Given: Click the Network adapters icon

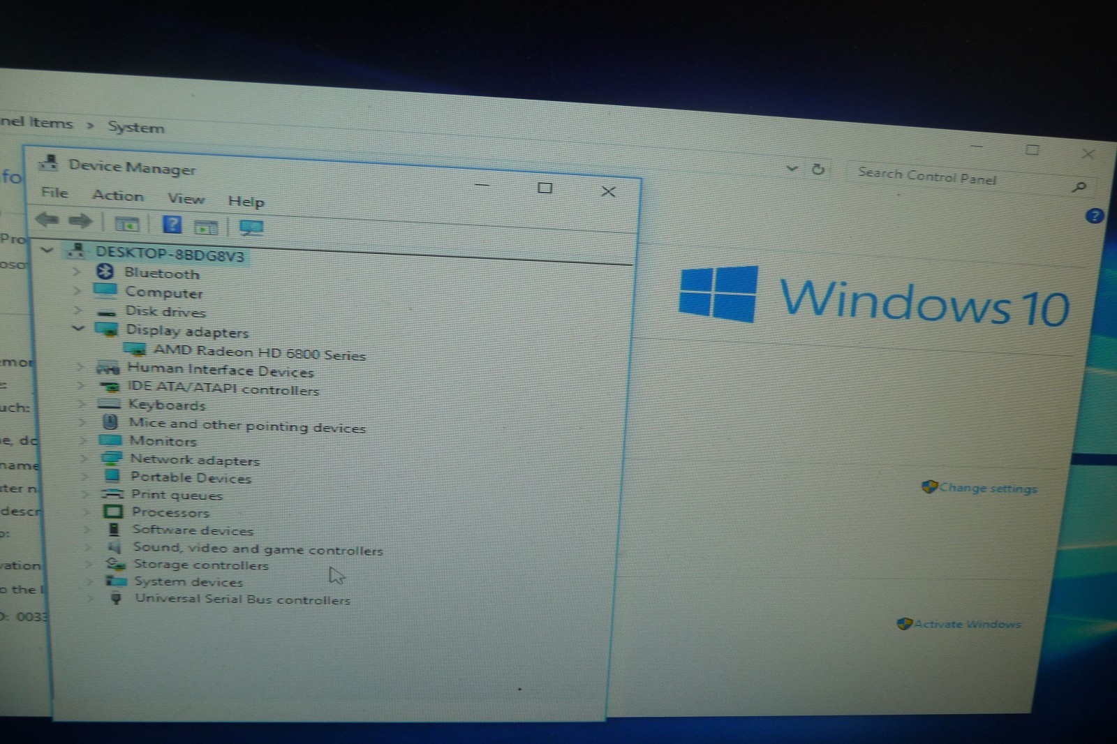Looking at the screenshot, I should click(x=111, y=458).
